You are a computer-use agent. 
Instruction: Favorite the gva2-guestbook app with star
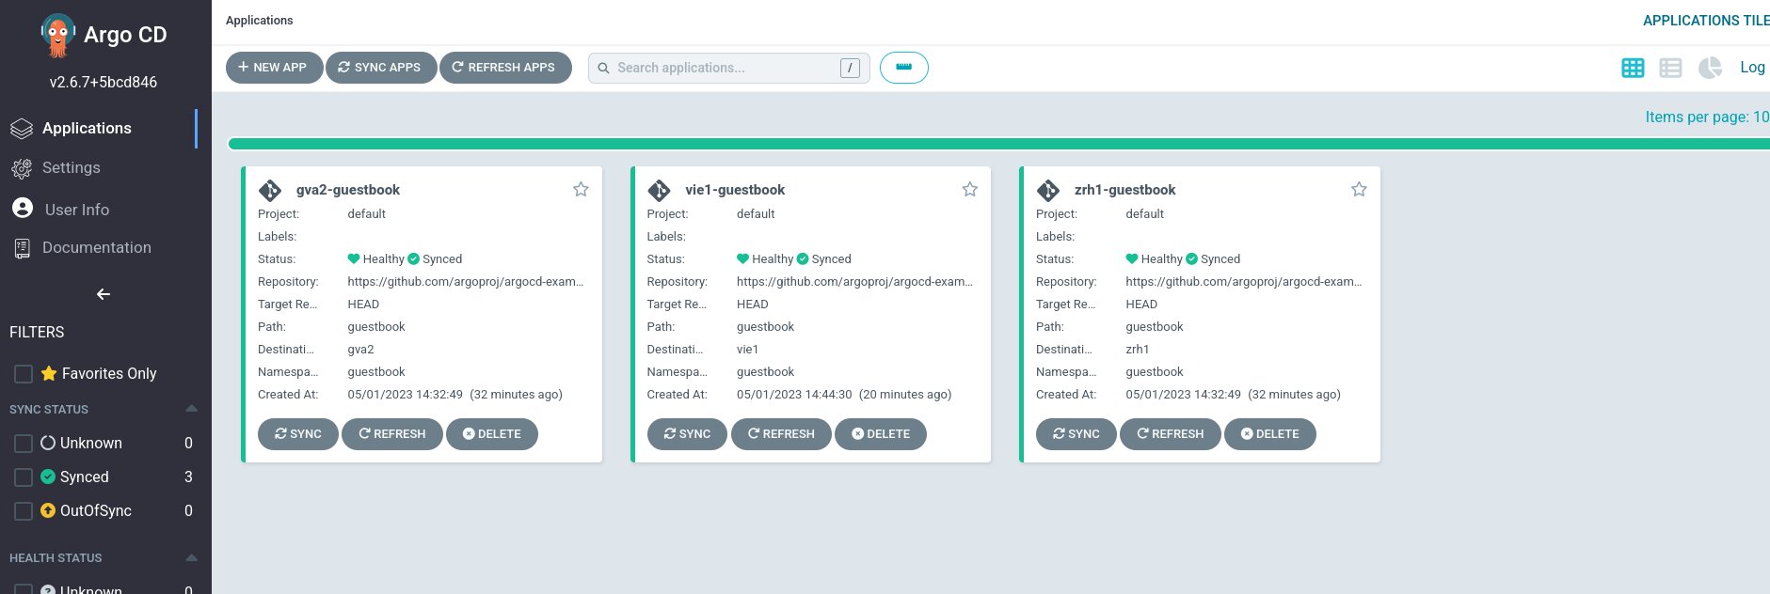[581, 189]
